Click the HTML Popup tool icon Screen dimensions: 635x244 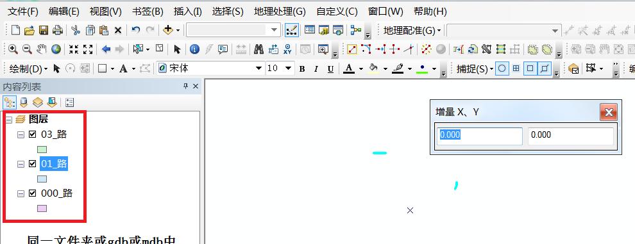coord(223,49)
